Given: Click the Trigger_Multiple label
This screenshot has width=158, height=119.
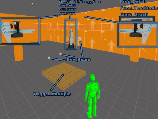Looking at the screenshot, I should pos(52,94).
